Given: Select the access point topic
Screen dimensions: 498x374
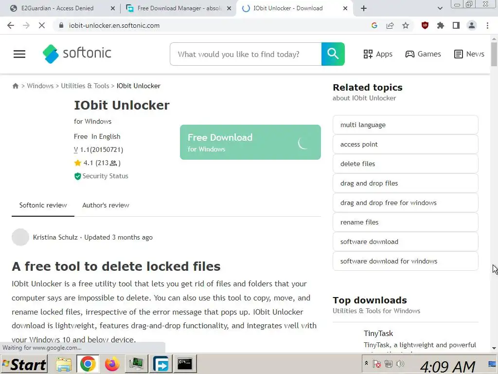Looking at the screenshot, I should click(x=405, y=144).
